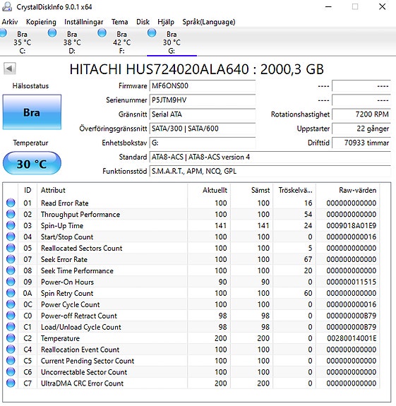Click the ID column header
This screenshot has height=406, width=396.
[x=28, y=191]
